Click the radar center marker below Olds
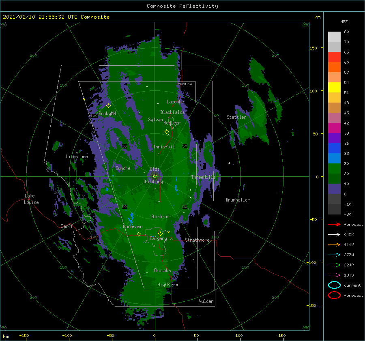365x341 pixels. 155,176
